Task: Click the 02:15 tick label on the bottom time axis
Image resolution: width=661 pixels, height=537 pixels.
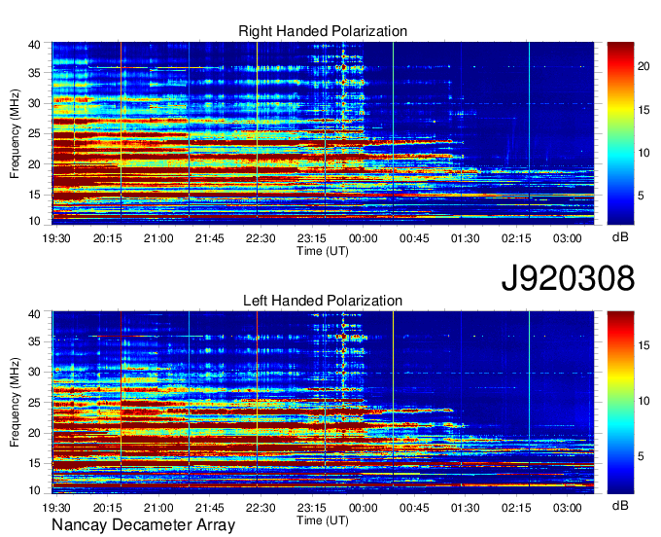Action: pos(516,508)
